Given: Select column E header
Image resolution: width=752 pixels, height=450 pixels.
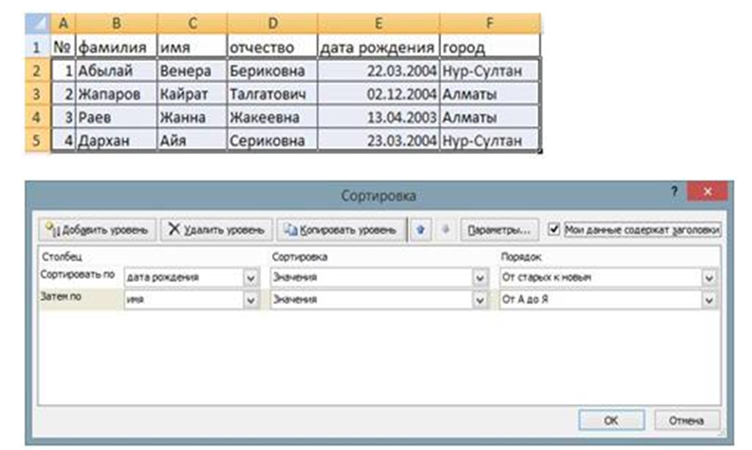Looking at the screenshot, I should click(x=378, y=24).
